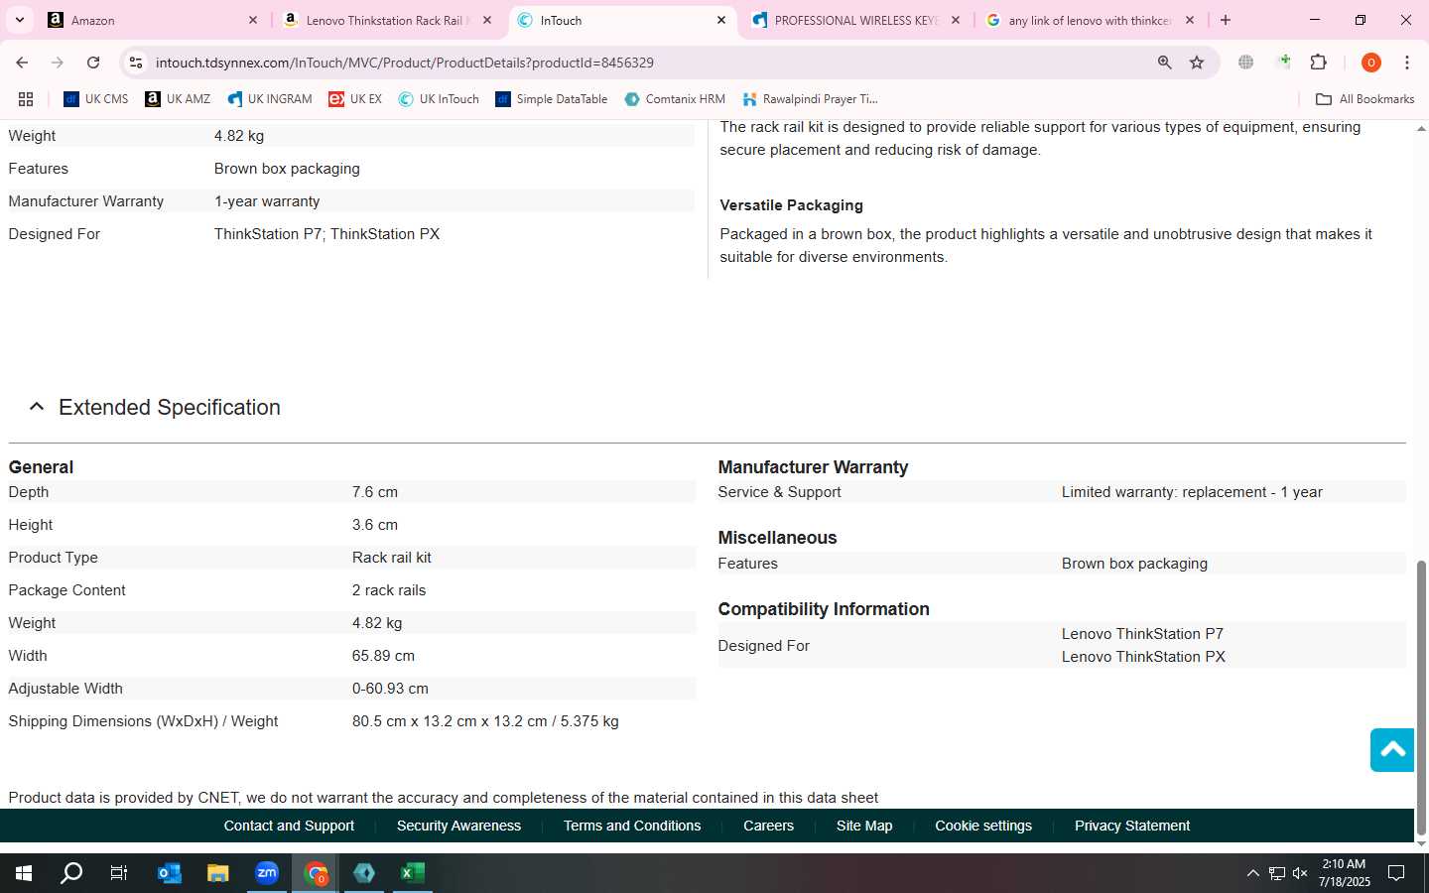The height and width of the screenshot is (893, 1429).
Task: Click Site Map footer link
Action: (x=864, y=826)
